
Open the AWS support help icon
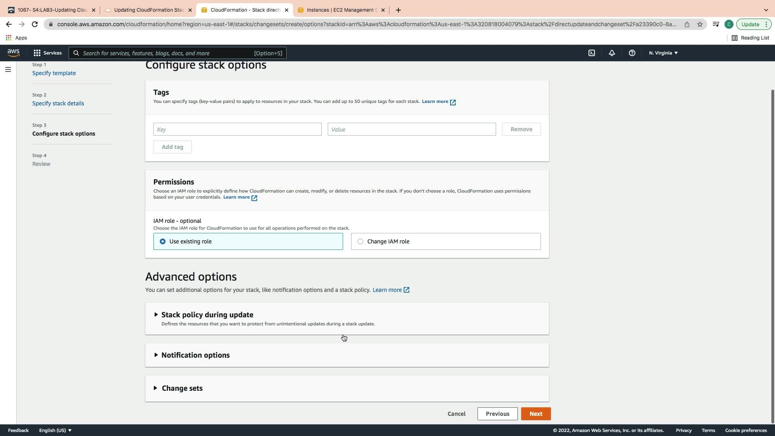[x=632, y=53]
